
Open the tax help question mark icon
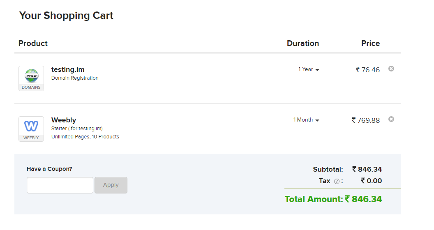[x=337, y=182]
